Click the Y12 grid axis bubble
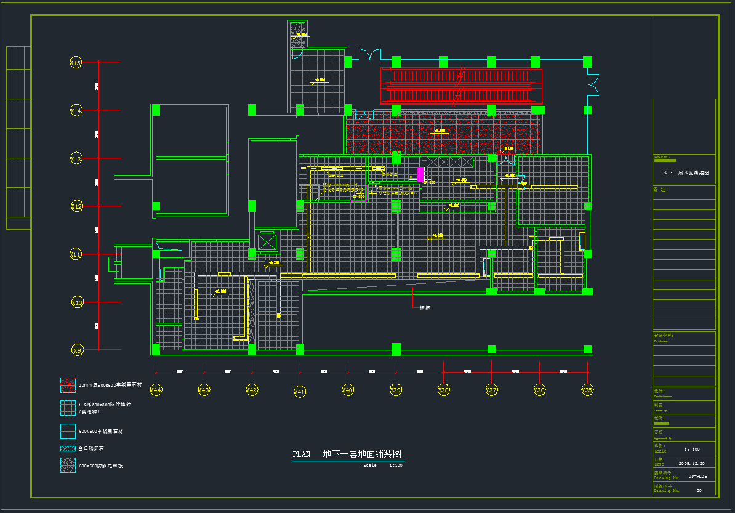The height and width of the screenshot is (513, 735). coord(76,206)
